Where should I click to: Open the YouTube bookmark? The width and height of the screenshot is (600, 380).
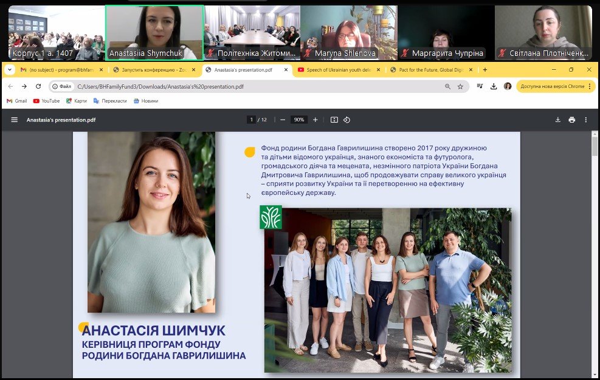(x=46, y=101)
